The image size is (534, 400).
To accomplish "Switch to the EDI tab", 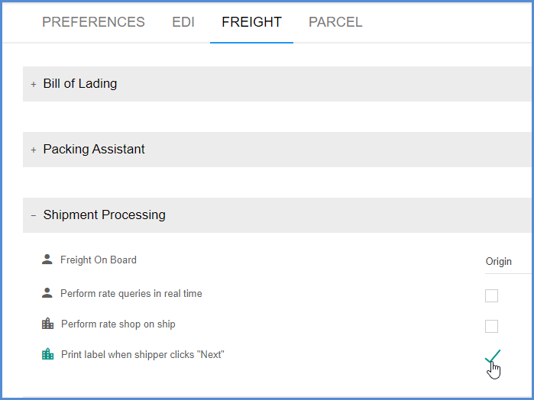I will (x=183, y=22).
